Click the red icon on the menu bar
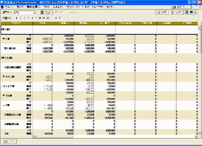Screen dimensions: 202x146 click(x=174, y=7)
